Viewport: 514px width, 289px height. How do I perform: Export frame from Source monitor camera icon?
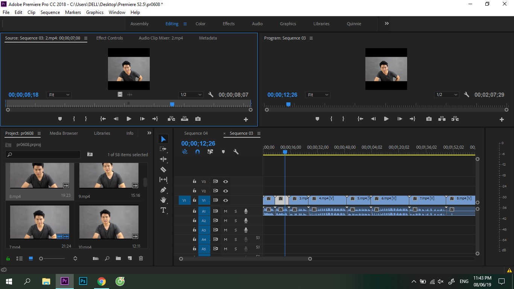click(198, 119)
